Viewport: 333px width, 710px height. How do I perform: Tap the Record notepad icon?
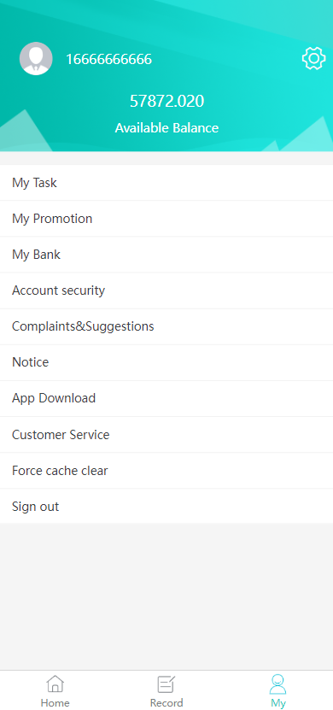tap(166, 684)
